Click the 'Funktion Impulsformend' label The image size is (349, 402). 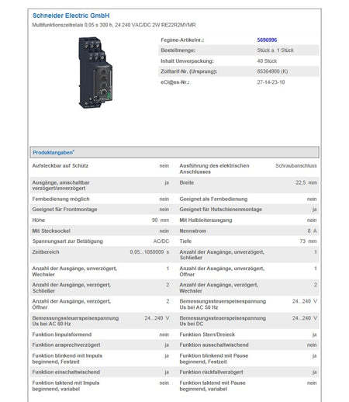pyautogui.click(x=62, y=334)
